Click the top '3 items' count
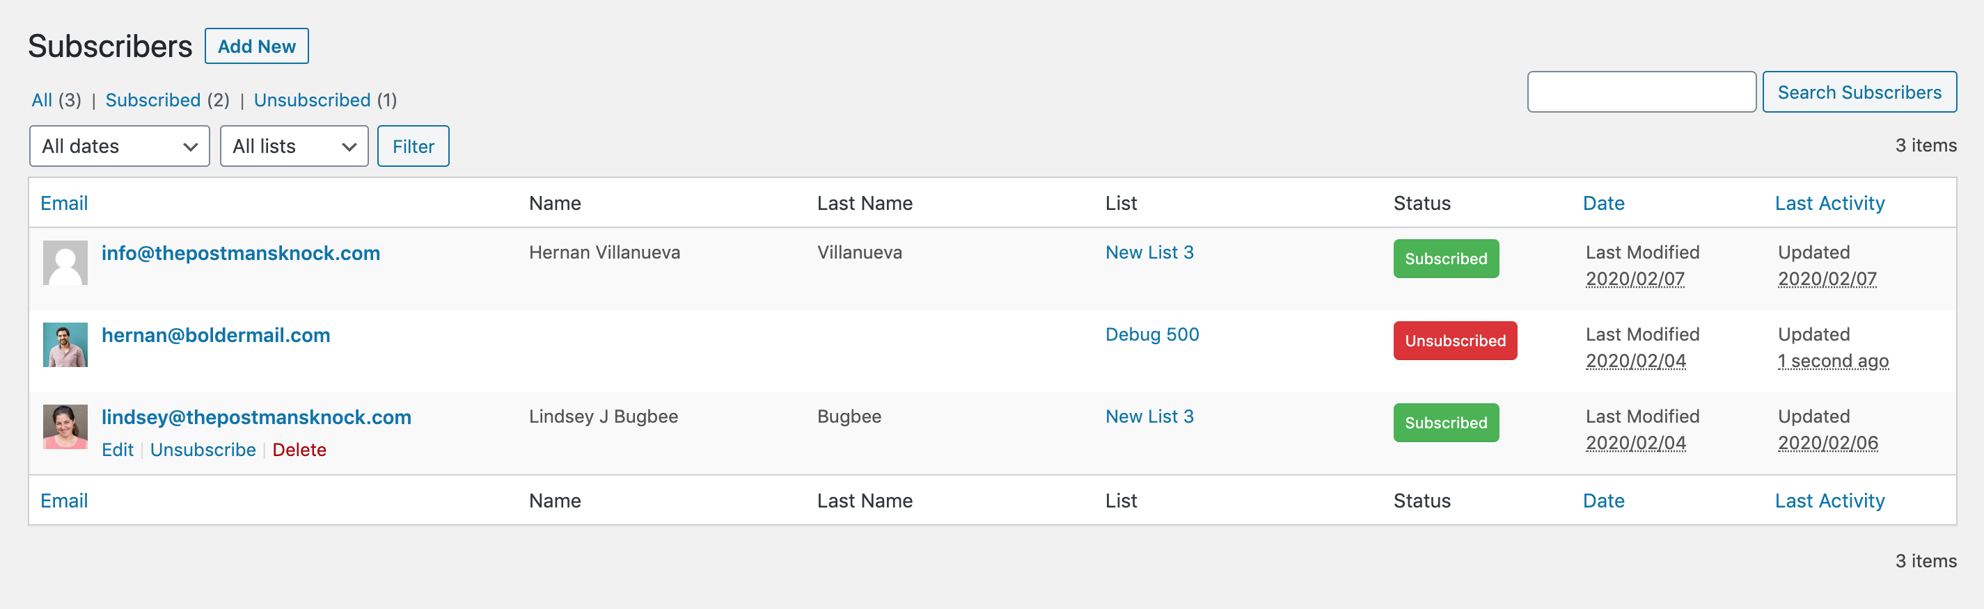Screen dimensions: 1984x609 click(x=1926, y=145)
